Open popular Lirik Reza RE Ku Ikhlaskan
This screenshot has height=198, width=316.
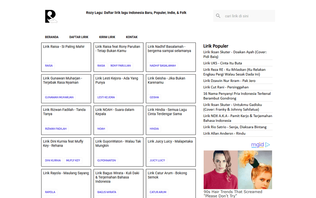coord(234,72)
